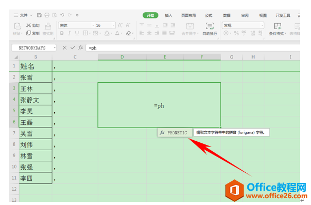The height and width of the screenshot is (205, 311).
Task: Expand the arrow next to 文件
Action: tap(31, 15)
